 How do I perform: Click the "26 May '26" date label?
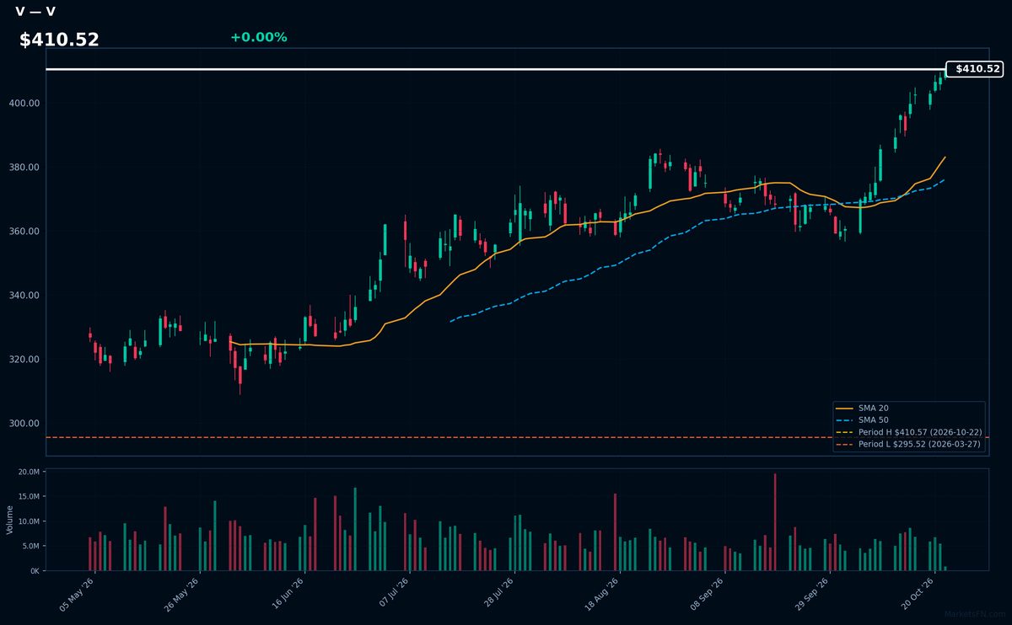[x=181, y=595]
